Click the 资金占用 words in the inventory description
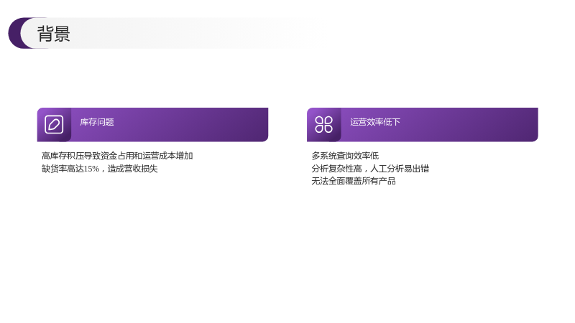 click(x=117, y=156)
